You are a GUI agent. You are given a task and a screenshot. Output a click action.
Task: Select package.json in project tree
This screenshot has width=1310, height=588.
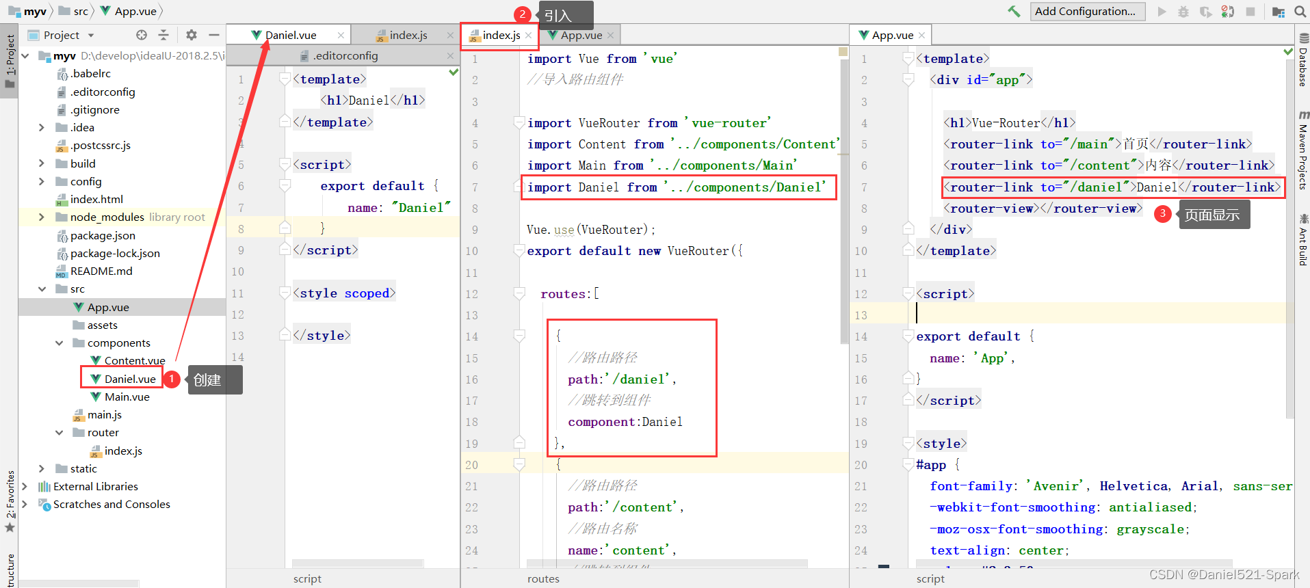click(103, 235)
